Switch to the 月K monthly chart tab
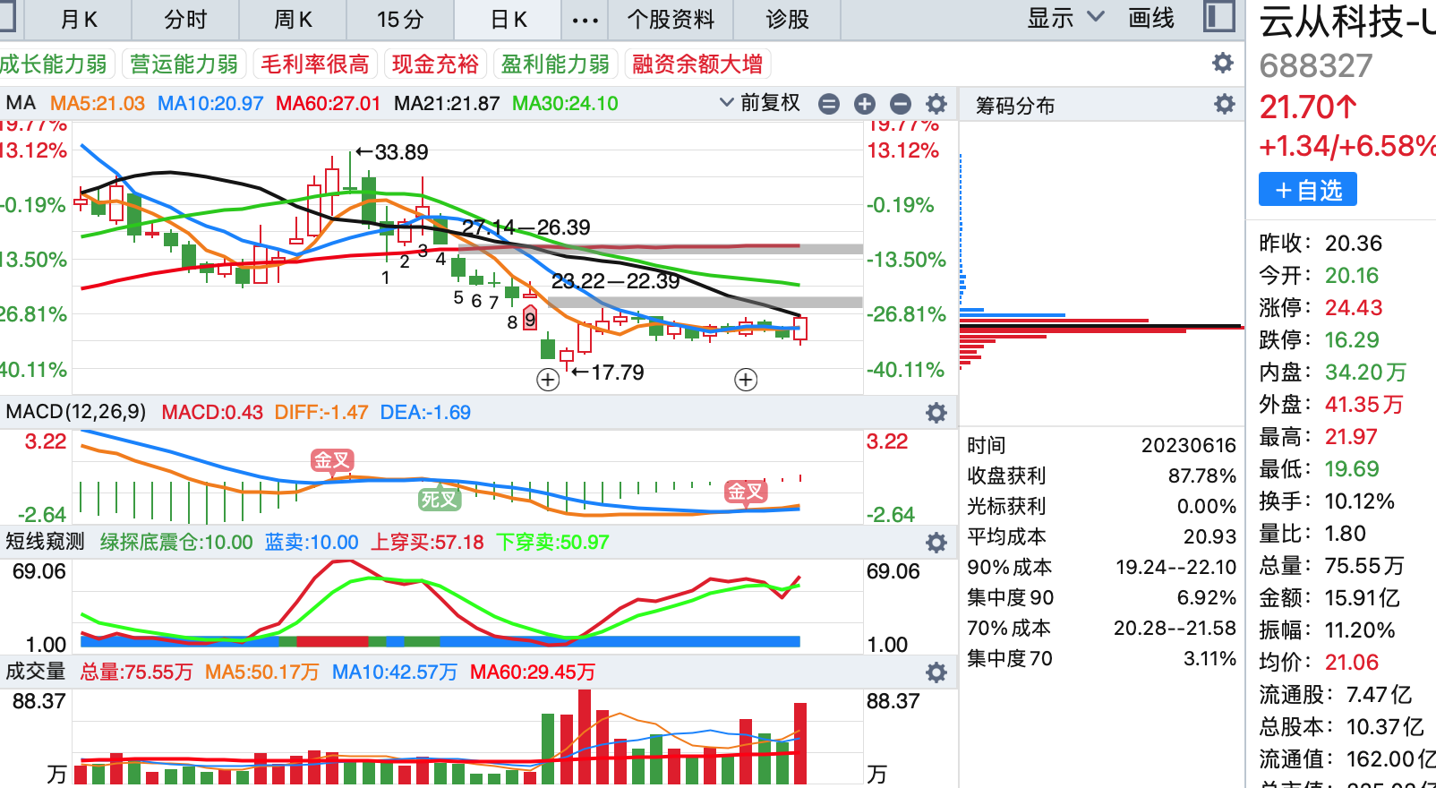 coord(79,19)
